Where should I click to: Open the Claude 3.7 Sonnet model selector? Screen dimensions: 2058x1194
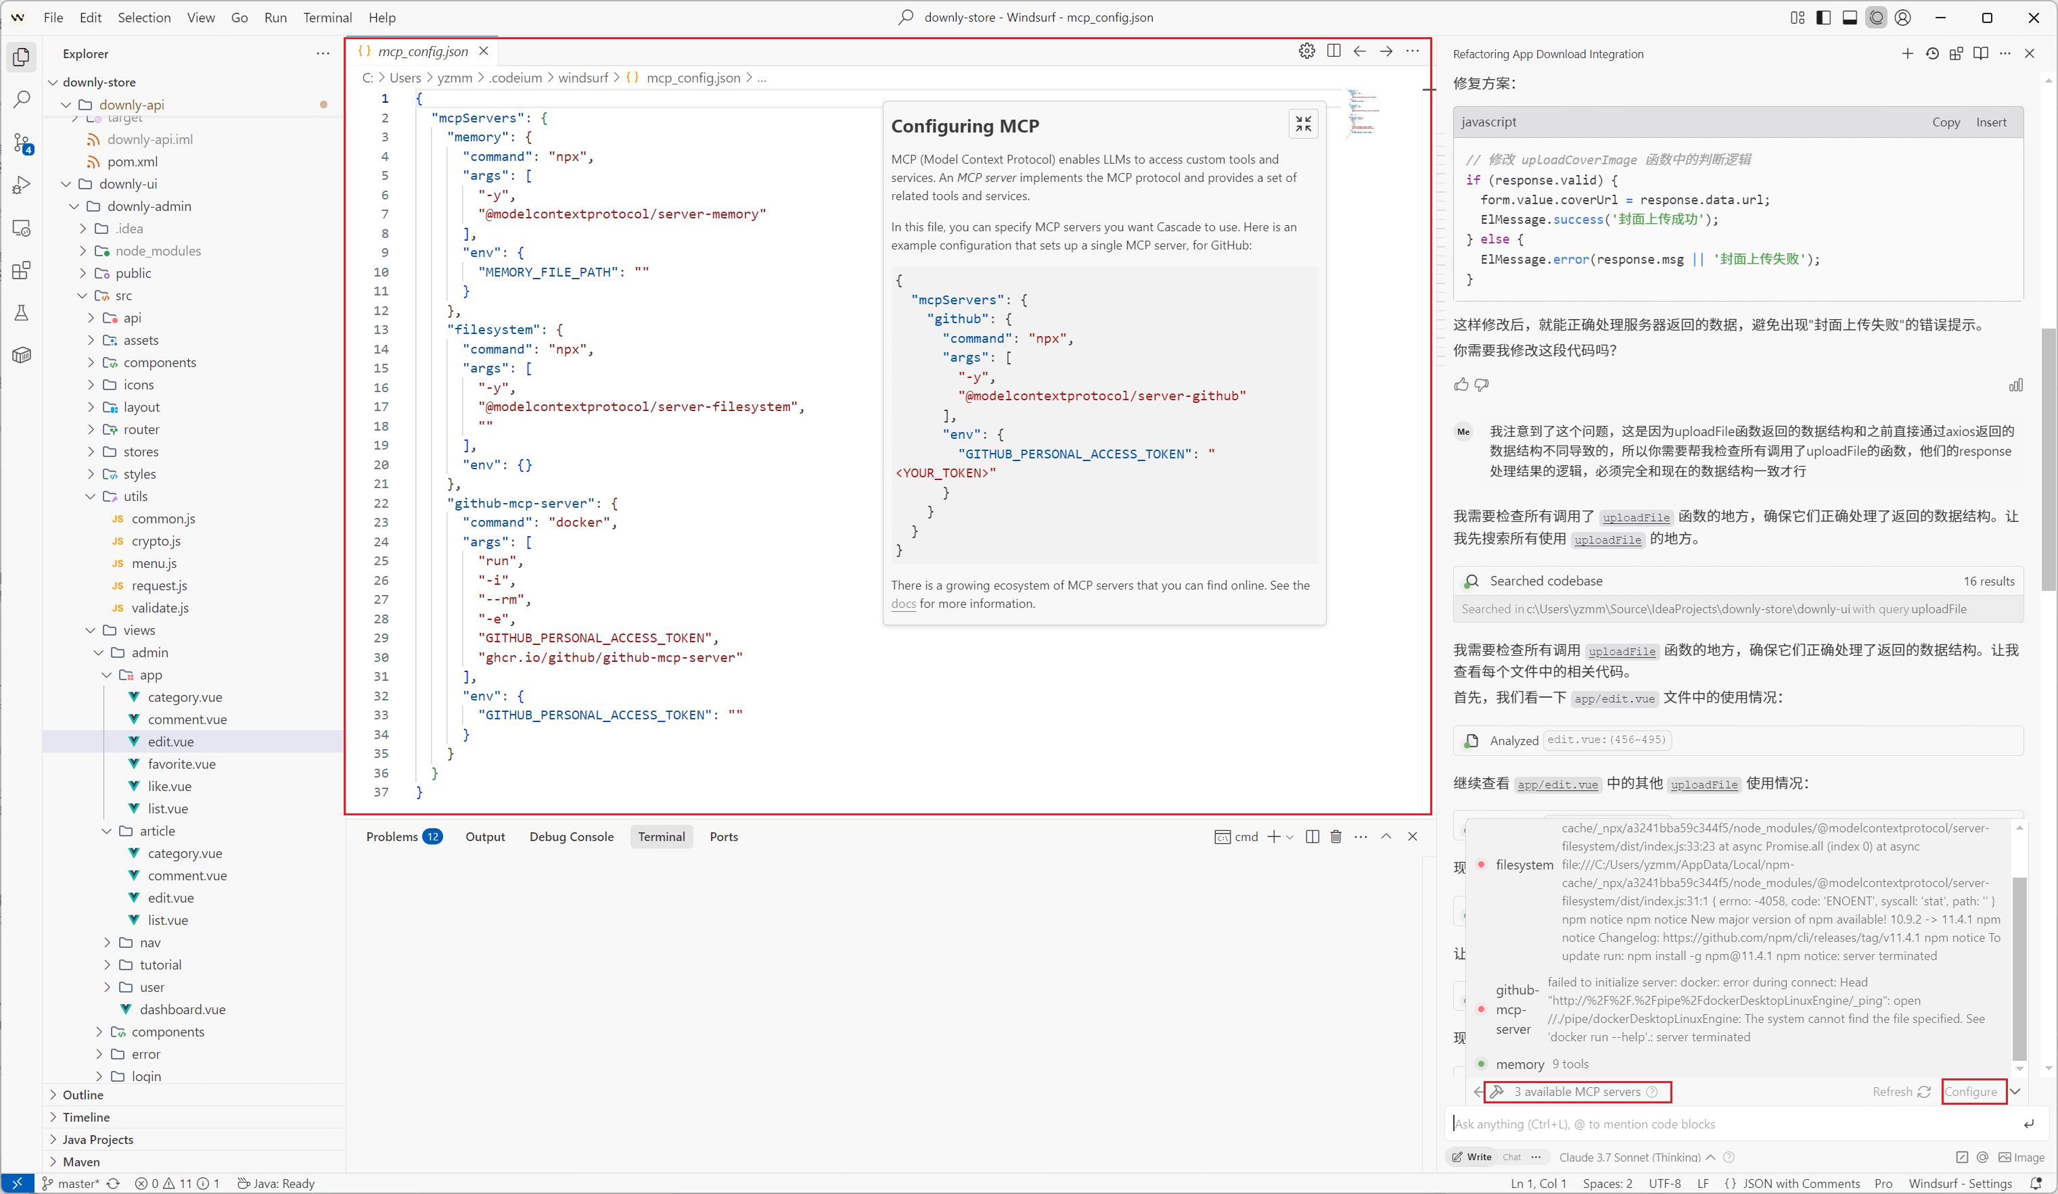[x=1636, y=1157]
